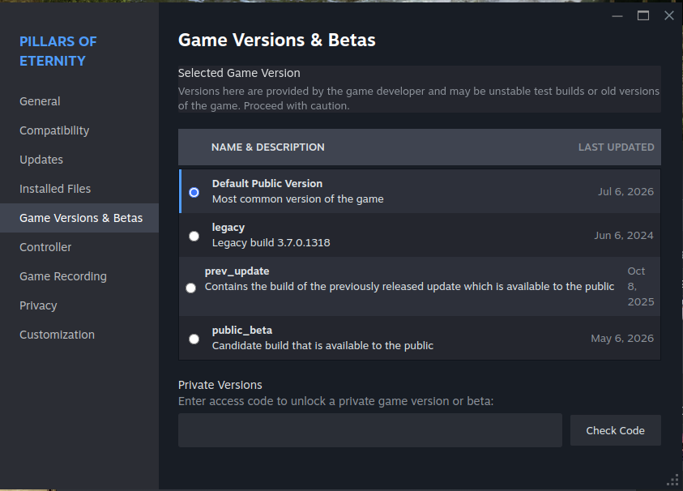Select the public_beta radio button
The image size is (683, 491).
tap(194, 339)
